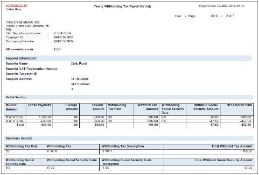Select the supplier name Carlo Rossi

79,64
